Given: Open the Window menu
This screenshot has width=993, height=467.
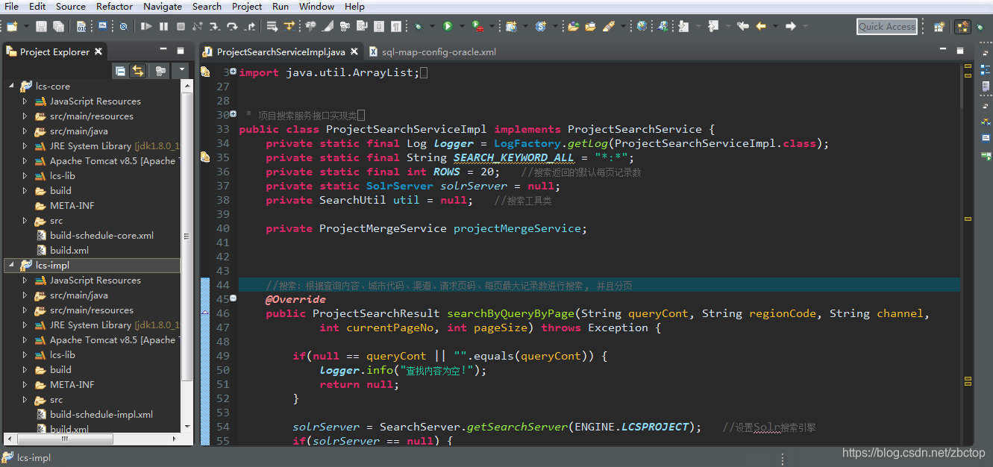Looking at the screenshot, I should tap(316, 6).
